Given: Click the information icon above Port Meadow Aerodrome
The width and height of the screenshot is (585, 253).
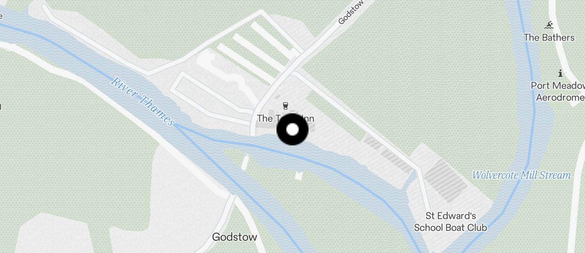Looking at the screenshot, I should tap(560, 74).
